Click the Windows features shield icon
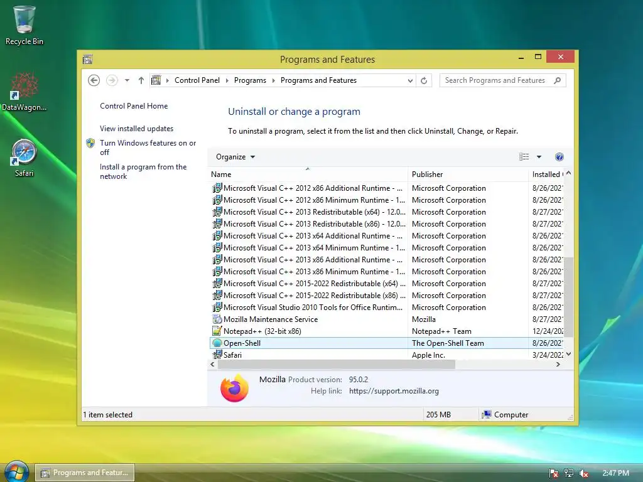This screenshot has height=482, width=643. 90,143
